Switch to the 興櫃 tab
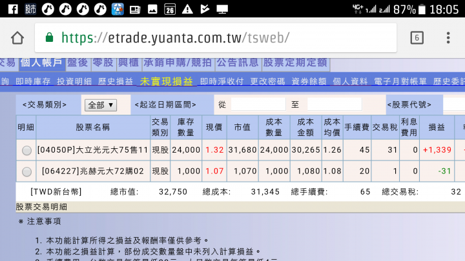This screenshot has width=465, height=261. click(129, 63)
